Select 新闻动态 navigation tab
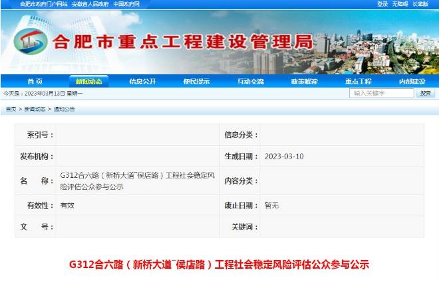Image resolution: width=439 pixels, height=282 pixels. 89,81
